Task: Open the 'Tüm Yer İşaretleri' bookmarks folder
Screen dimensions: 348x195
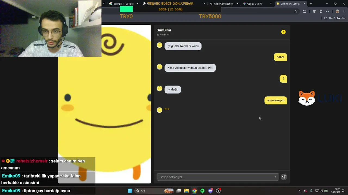Action: 335,18
